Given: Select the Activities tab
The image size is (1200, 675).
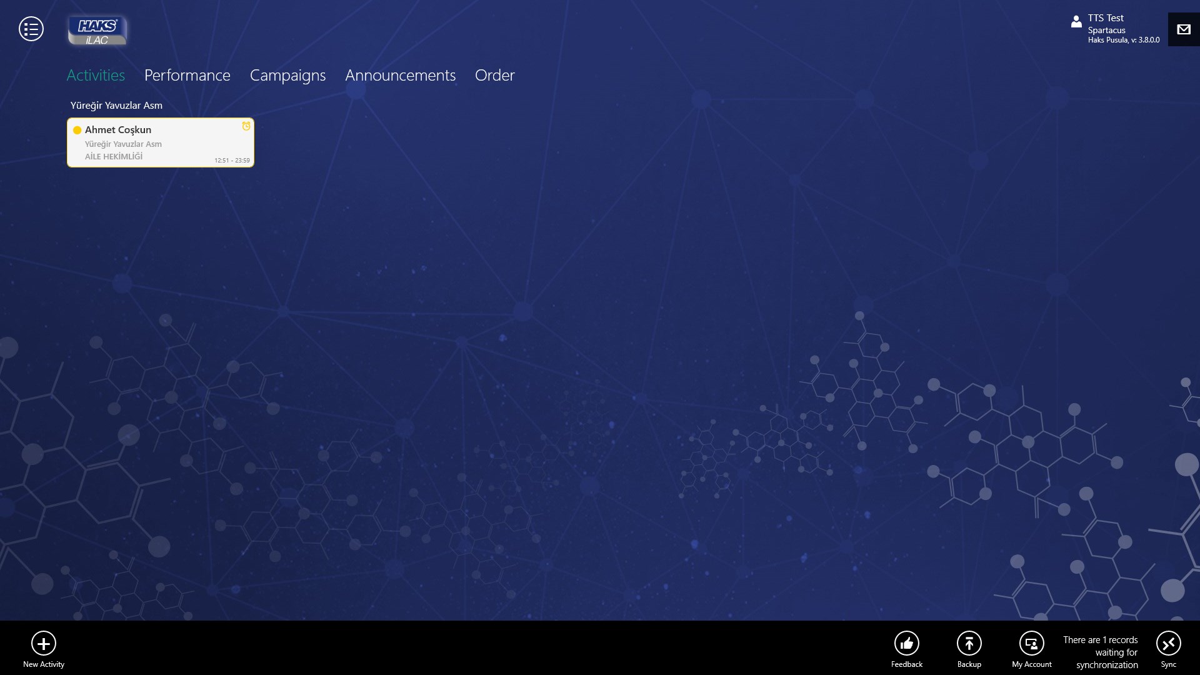Looking at the screenshot, I should [96, 76].
